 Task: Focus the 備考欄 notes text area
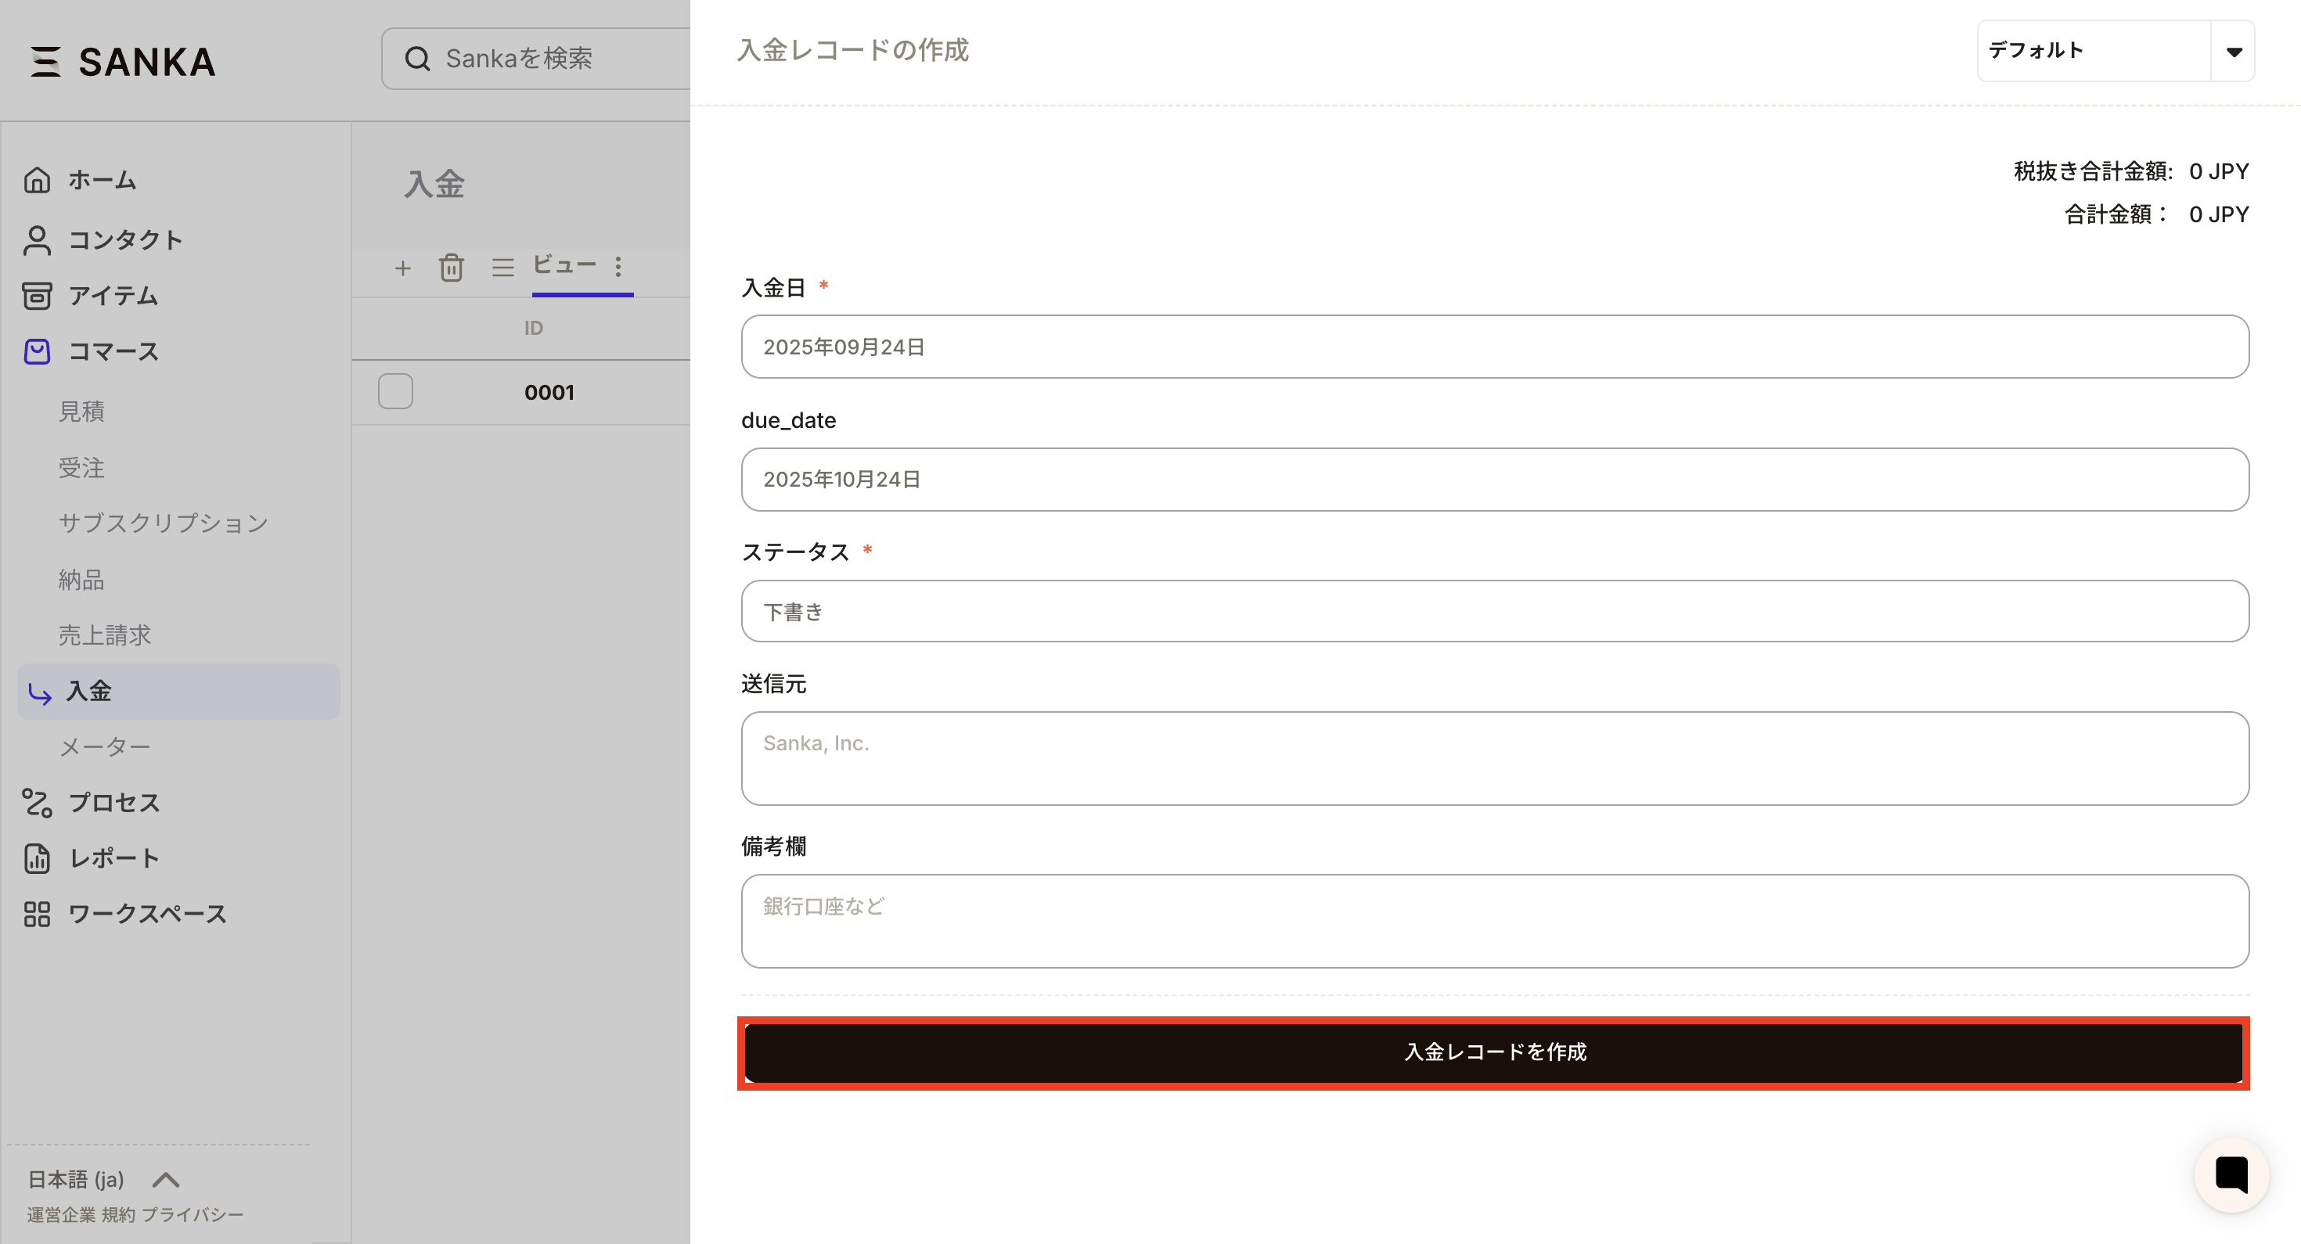point(1493,920)
